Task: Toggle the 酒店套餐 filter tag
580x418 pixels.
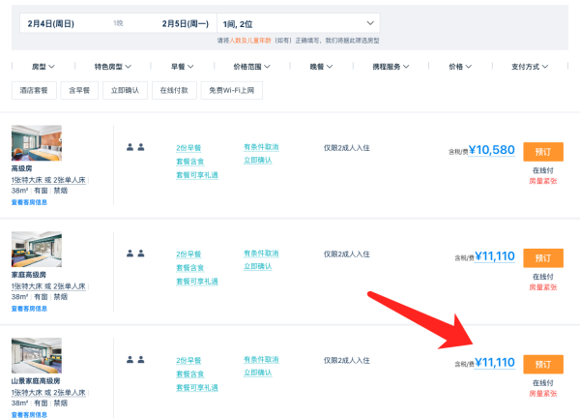Action: [34, 90]
